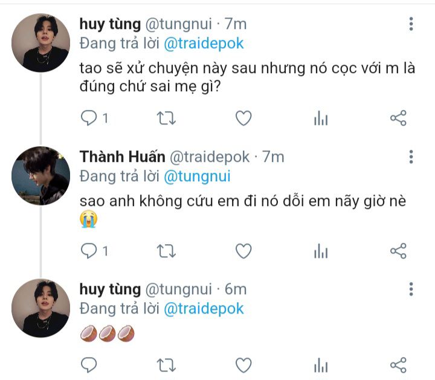The height and width of the screenshot is (380, 435).
Task: View analytics of the first tweet
Action: [321, 118]
